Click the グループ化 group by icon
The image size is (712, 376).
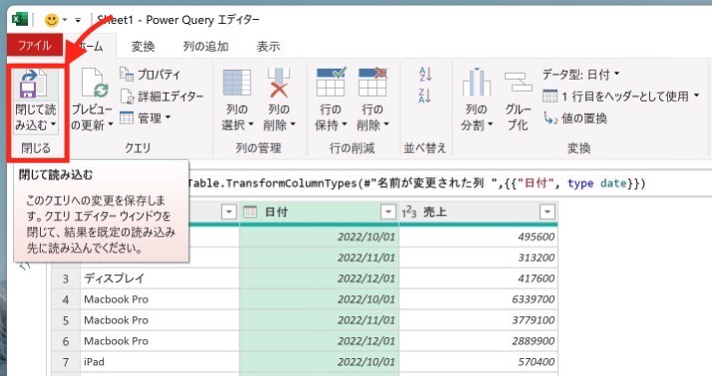pos(519,83)
